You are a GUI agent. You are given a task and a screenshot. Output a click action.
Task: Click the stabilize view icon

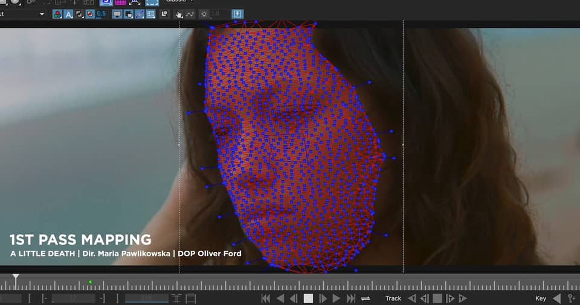click(164, 14)
